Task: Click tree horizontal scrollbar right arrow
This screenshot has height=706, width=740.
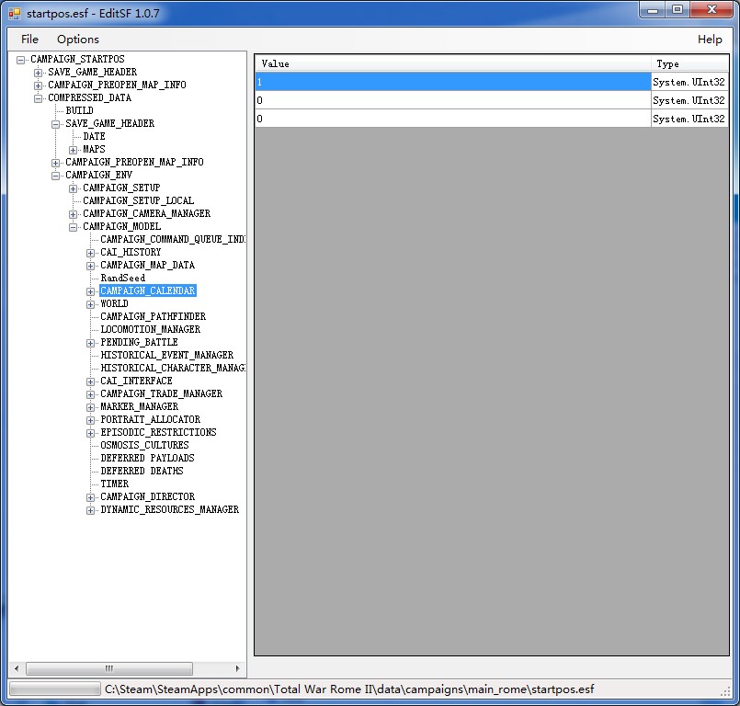Action: click(237, 668)
